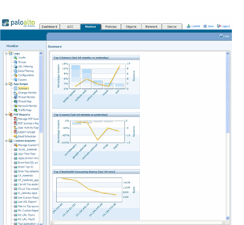The width and height of the screenshot is (244, 225).
Task: Open the RC-URL-Test1 report
Action: coord(26,215)
